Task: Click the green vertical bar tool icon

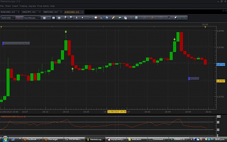Action: (90, 18)
